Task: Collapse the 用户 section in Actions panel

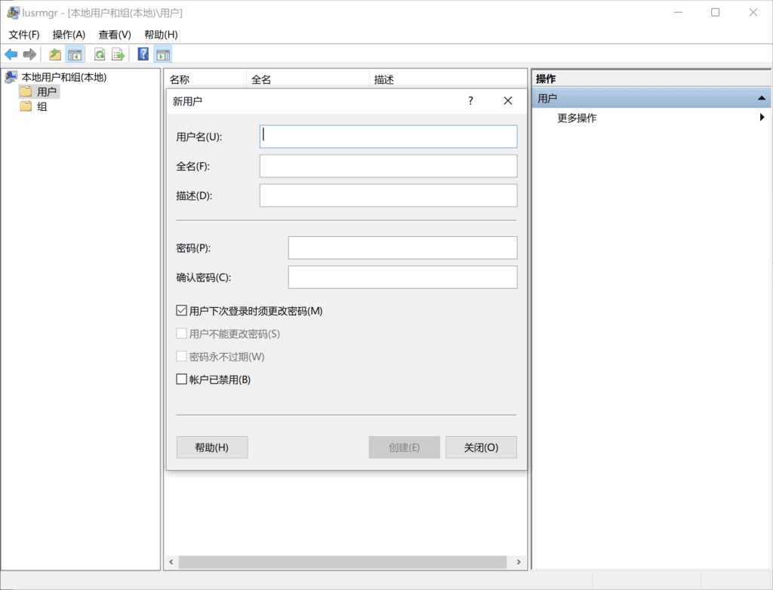Action: pyautogui.click(x=762, y=97)
